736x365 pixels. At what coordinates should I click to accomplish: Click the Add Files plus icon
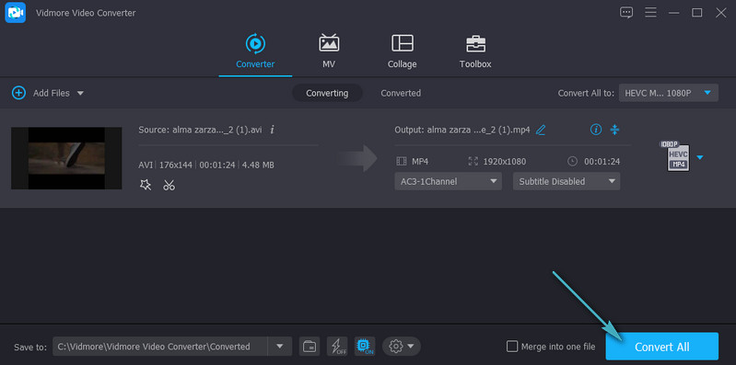coord(18,93)
